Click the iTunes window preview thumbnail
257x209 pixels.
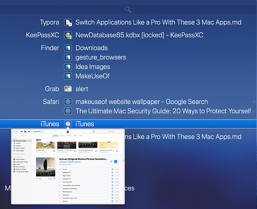pyautogui.click(x=68, y=166)
